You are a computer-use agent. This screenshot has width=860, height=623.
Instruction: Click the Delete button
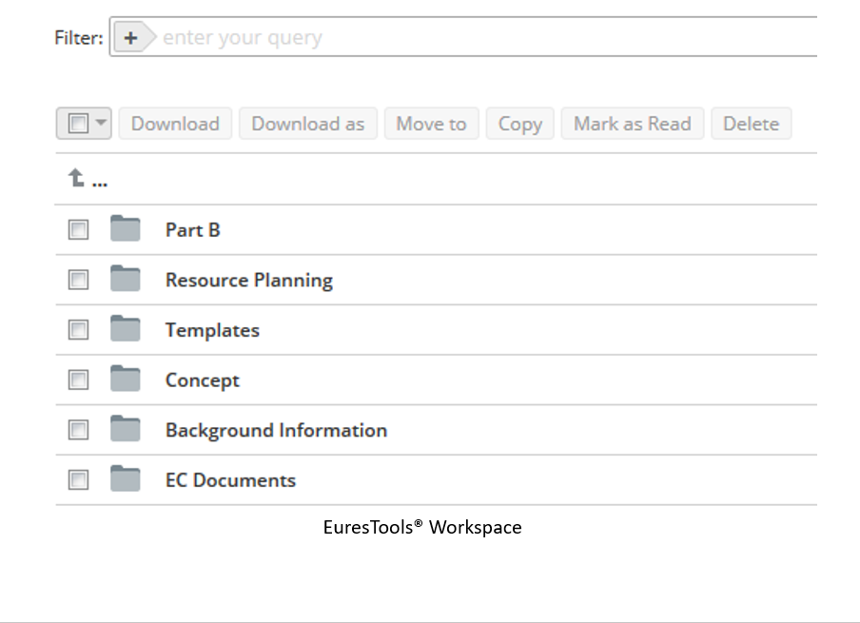751,124
